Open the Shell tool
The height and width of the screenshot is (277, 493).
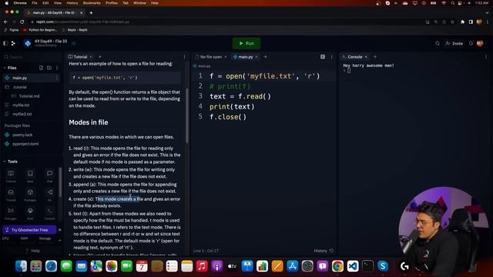click(x=30, y=213)
